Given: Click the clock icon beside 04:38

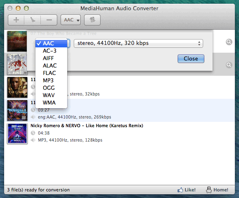Looking at the screenshot, I should 33,133.
